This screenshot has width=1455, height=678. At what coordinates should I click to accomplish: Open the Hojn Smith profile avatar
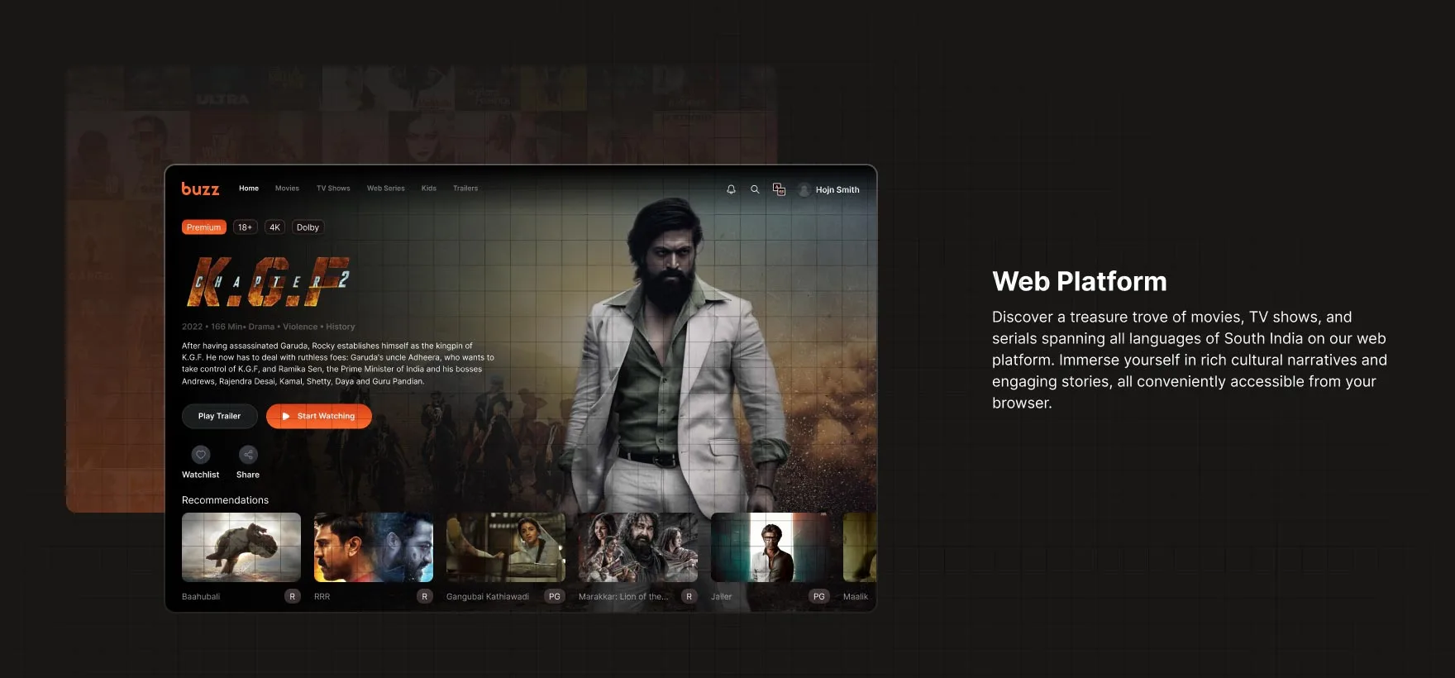804,189
